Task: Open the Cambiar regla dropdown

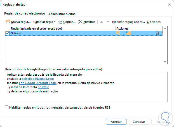Action: (44, 21)
